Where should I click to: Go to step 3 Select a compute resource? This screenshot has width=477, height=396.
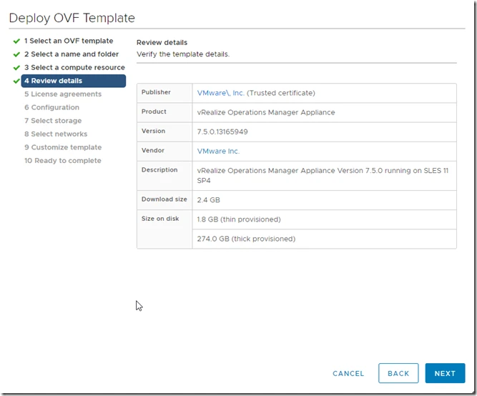[x=74, y=67]
